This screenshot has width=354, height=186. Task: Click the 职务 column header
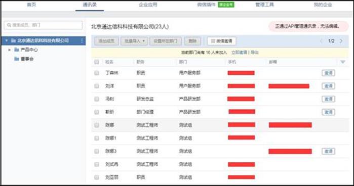click(140, 62)
